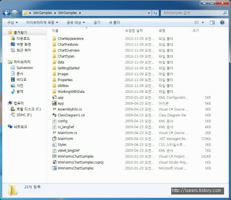Image resolution: width=231 pixels, height=200 pixels.
Task: Select 라이브러리 in the navigation pane
Action: click(22, 62)
